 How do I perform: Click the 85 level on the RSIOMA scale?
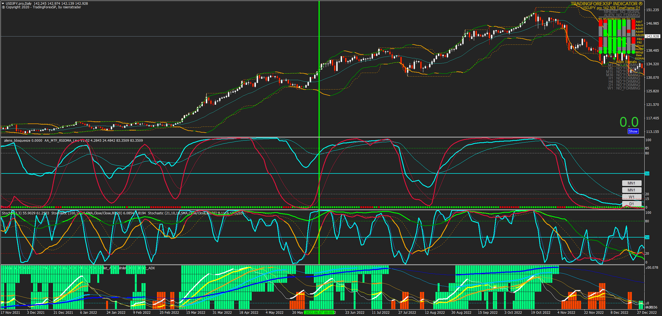(647, 148)
